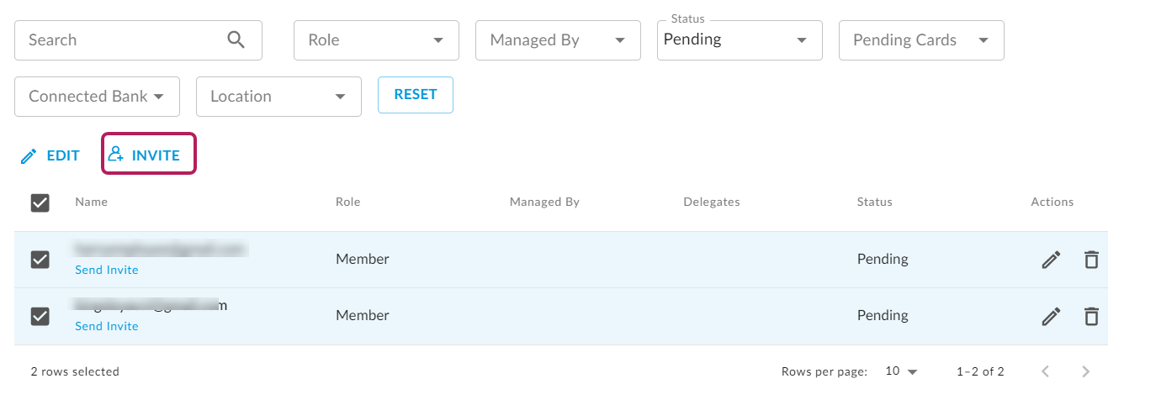The width and height of the screenshot is (1156, 405).
Task: Click the search magnifier icon
Action: pyautogui.click(x=236, y=39)
